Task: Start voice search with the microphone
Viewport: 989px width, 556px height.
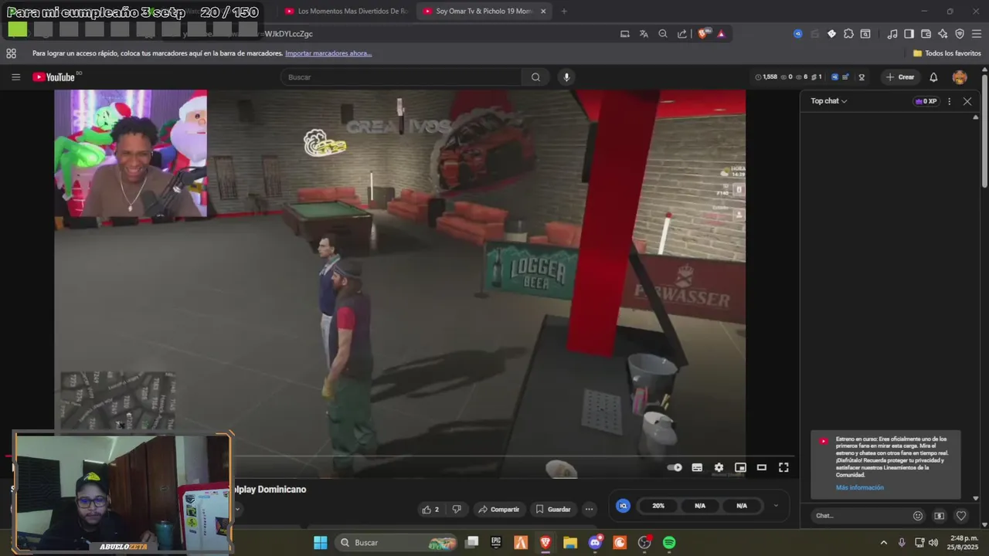Action: point(566,77)
